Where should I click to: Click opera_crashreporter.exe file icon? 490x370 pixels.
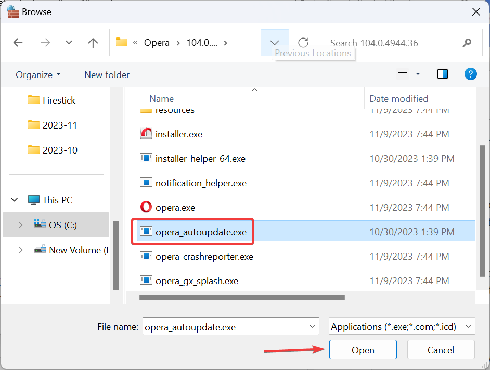click(146, 256)
